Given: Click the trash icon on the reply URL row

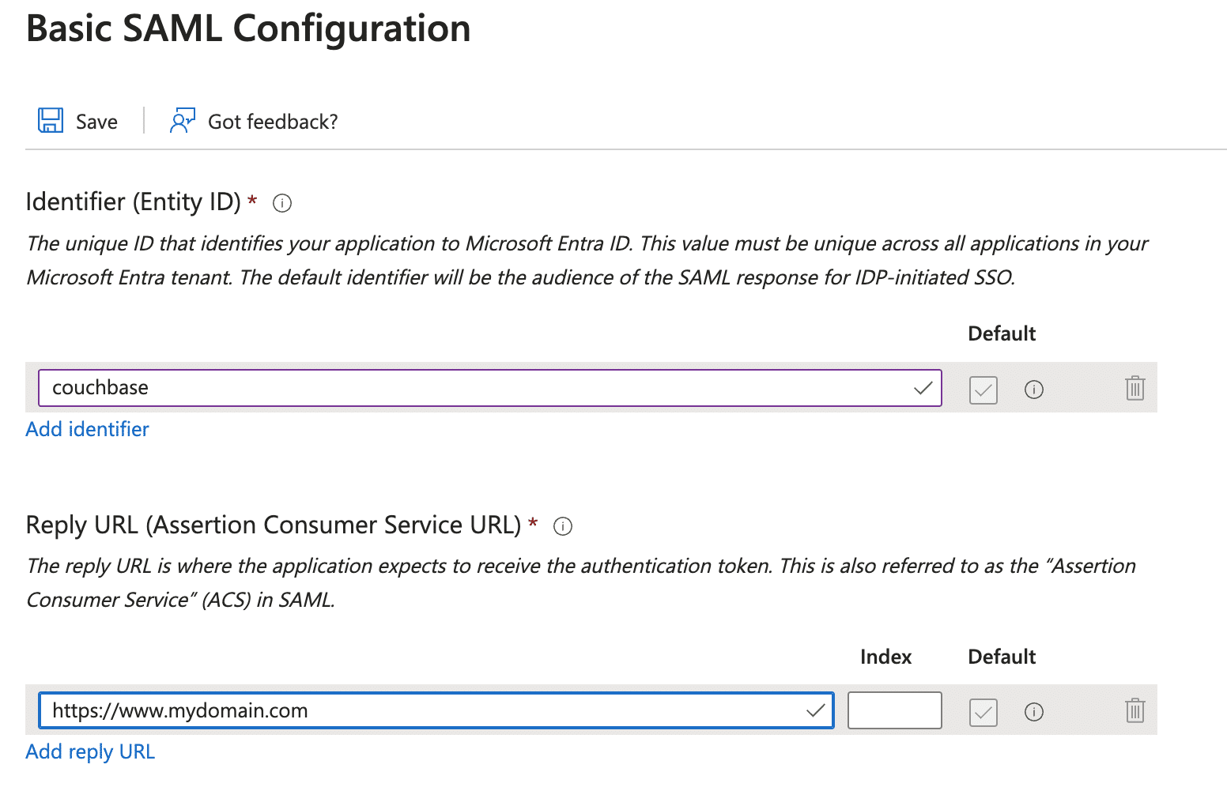Looking at the screenshot, I should pos(1135,710).
